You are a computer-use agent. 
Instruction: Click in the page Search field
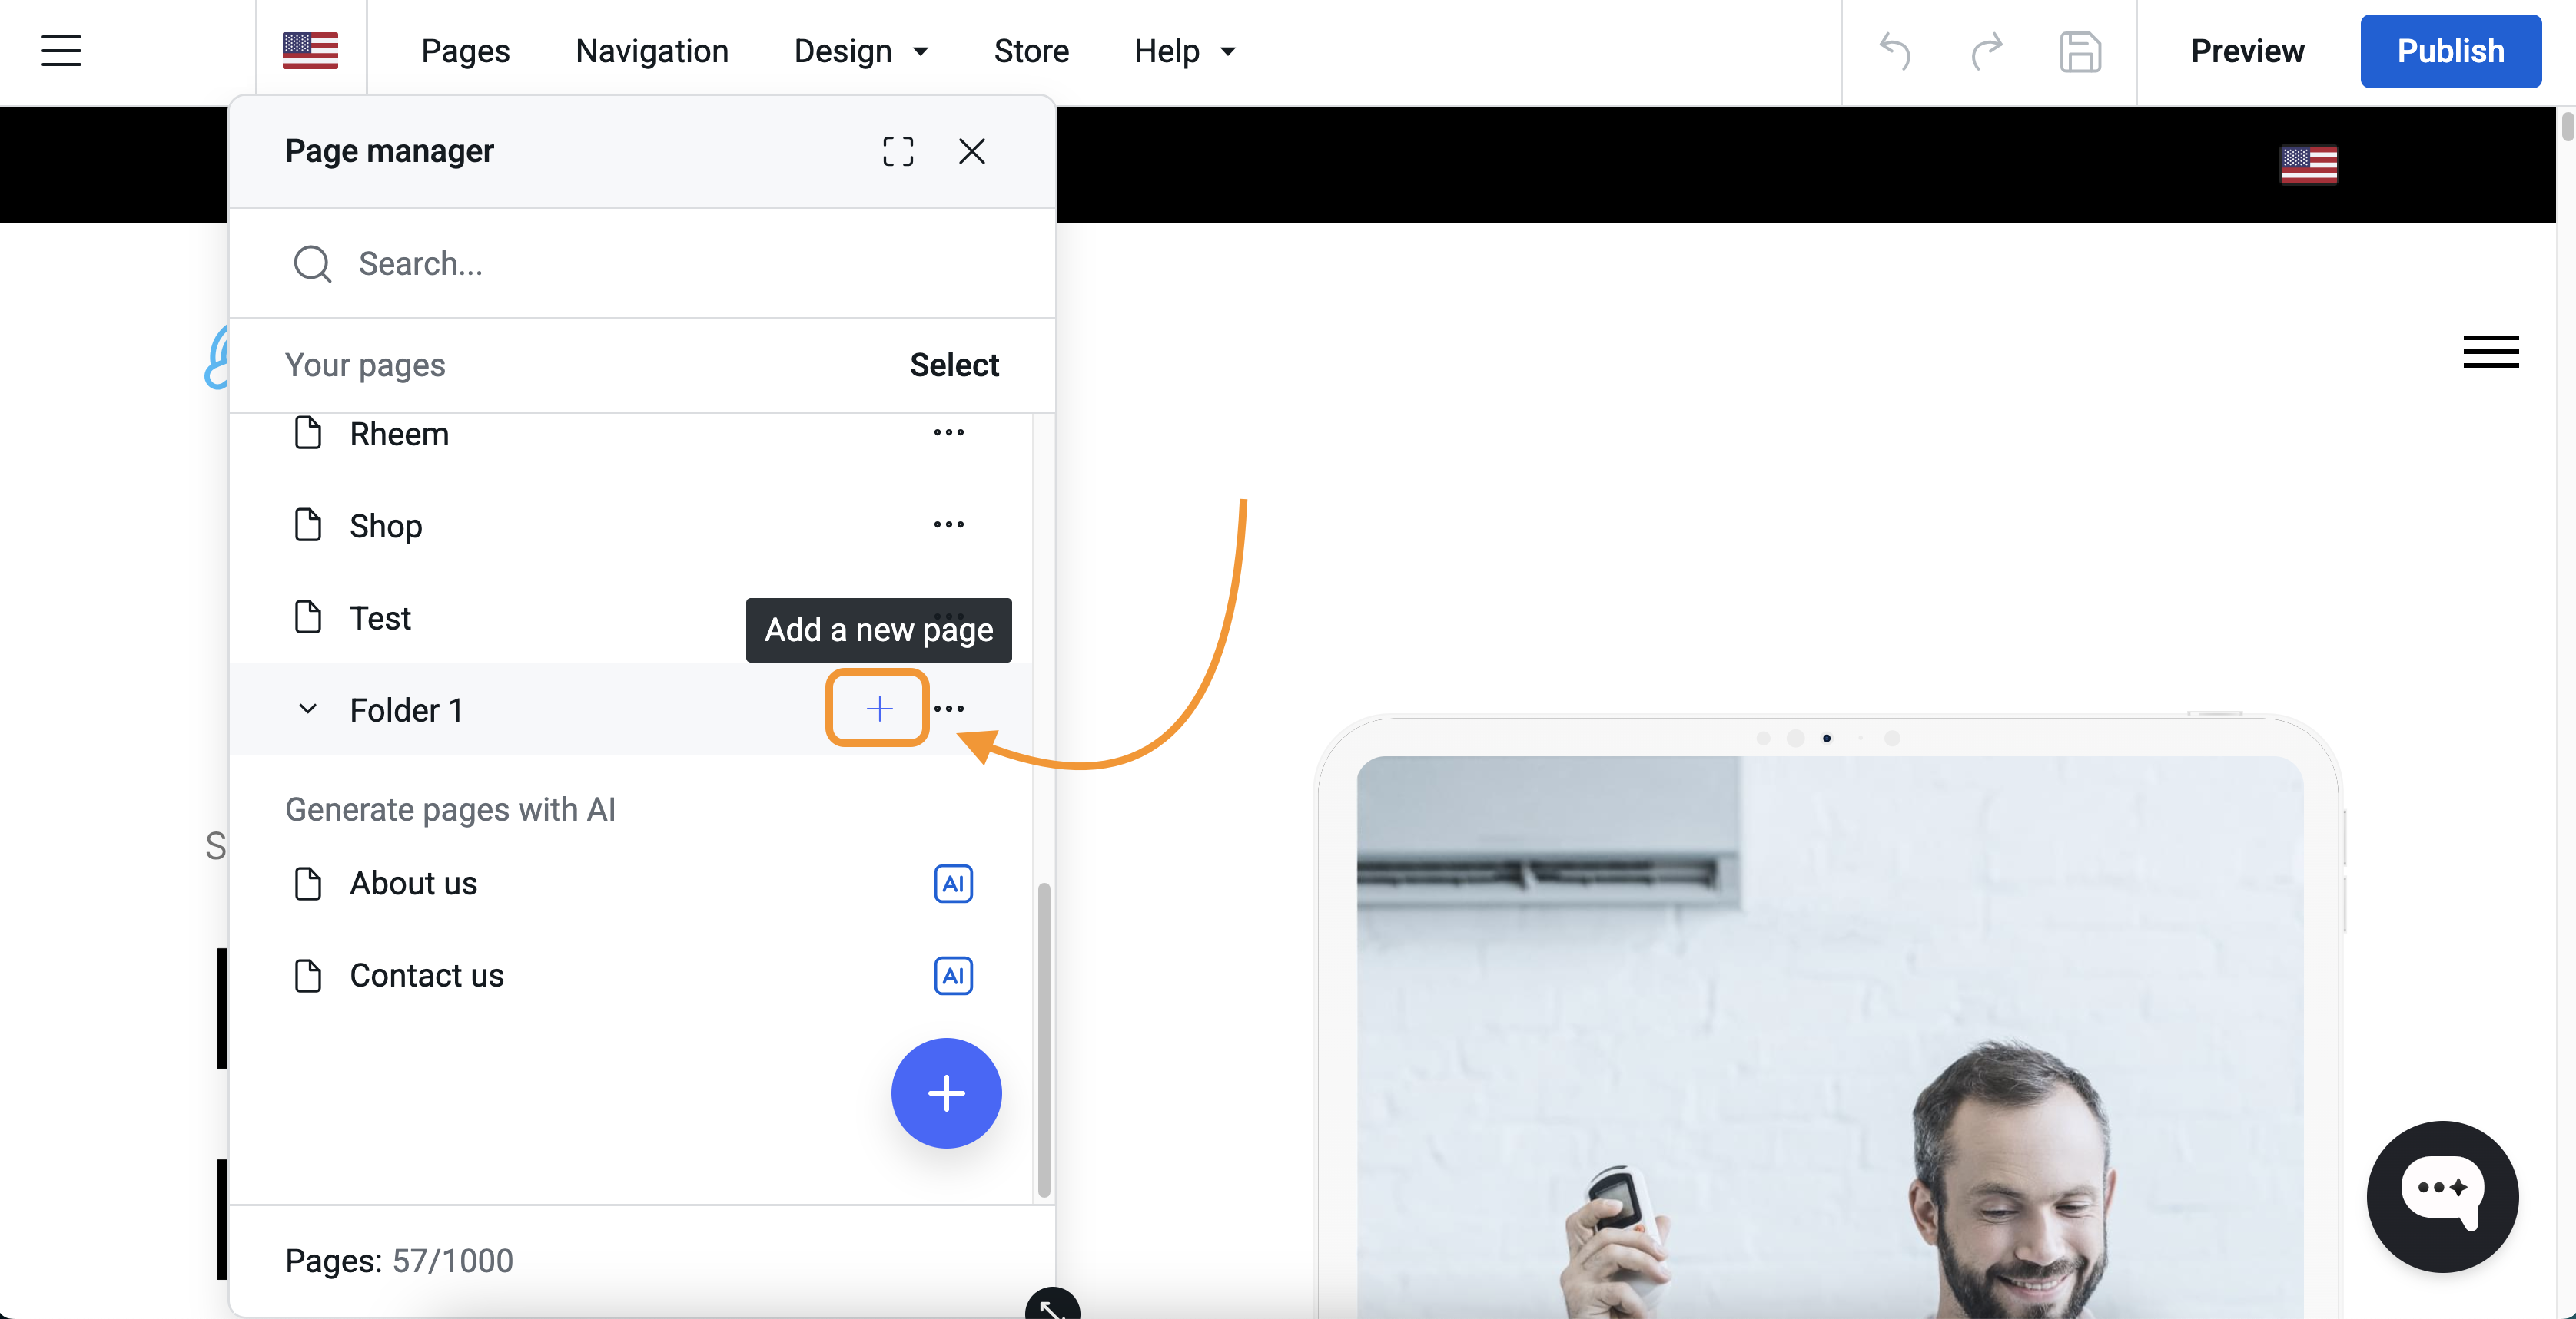643,264
